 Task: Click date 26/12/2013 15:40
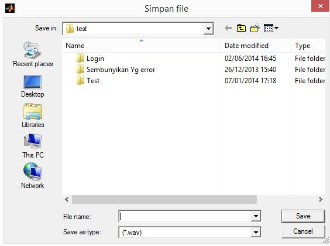[250, 70]
